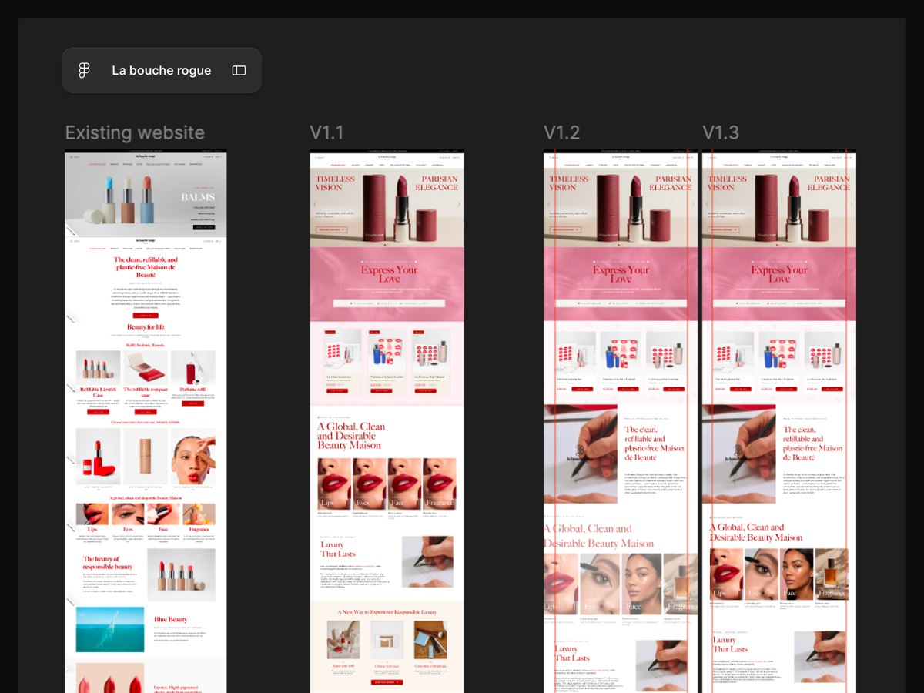Select Fragrance tile in V1.3 category row
Screen dimensions: 924x693
[832, 574]
